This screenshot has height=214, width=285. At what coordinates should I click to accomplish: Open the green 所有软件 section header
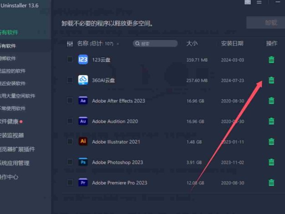click(9, 32)
